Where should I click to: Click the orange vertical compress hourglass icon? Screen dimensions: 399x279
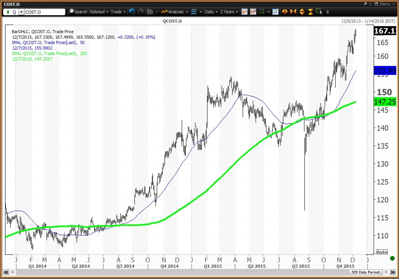pyautogui.click(x=310, y=12)
